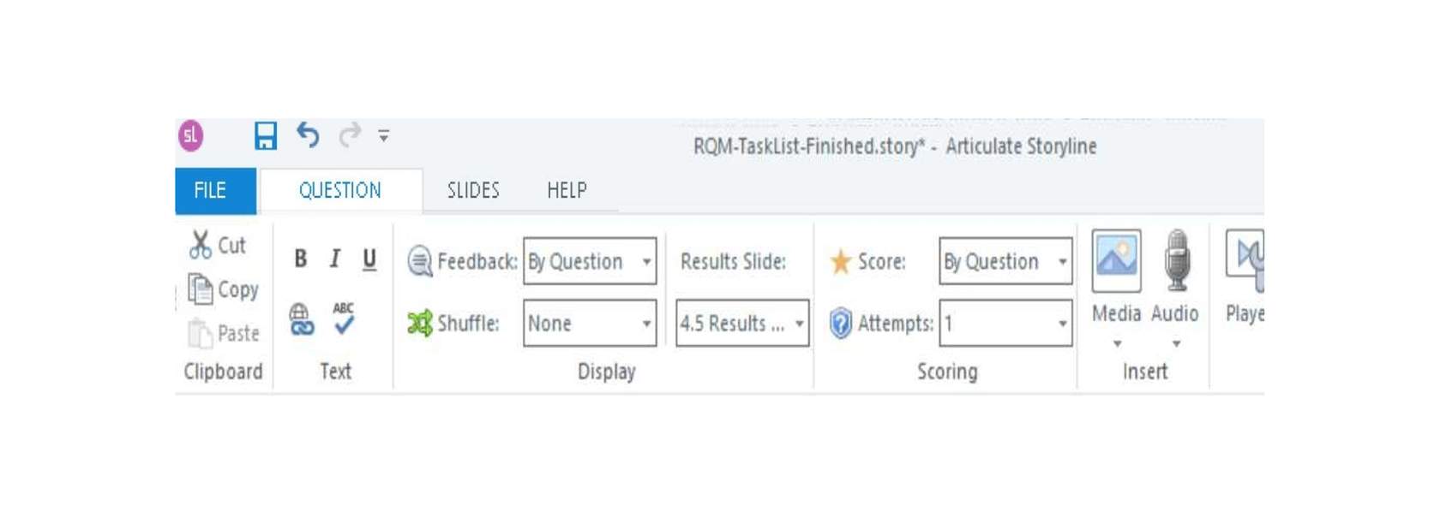Switch to the SLIDES tab
This screenshot has width=1440, height=512.
click(x=473, y=190)
